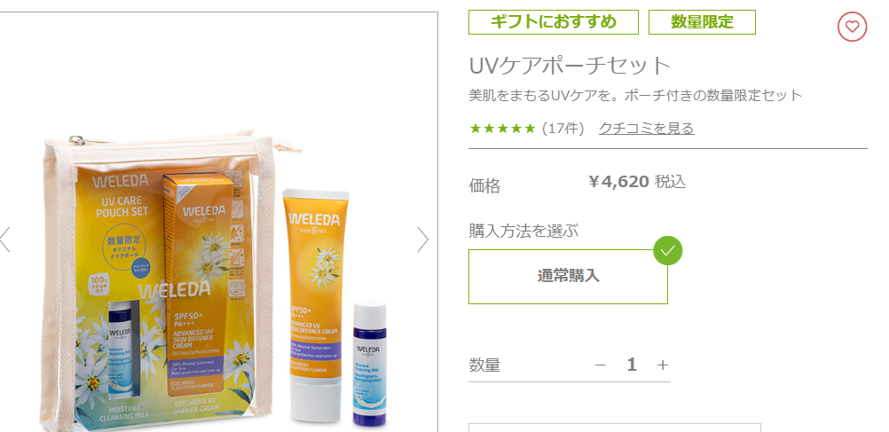Viewport: 889px width, 432px height.
Task: Click the review count (17件)
Action: [x=563, y=129]
